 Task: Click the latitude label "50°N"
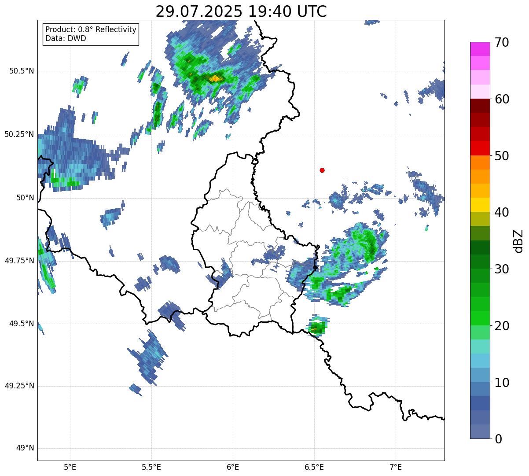tap(25, 198)
